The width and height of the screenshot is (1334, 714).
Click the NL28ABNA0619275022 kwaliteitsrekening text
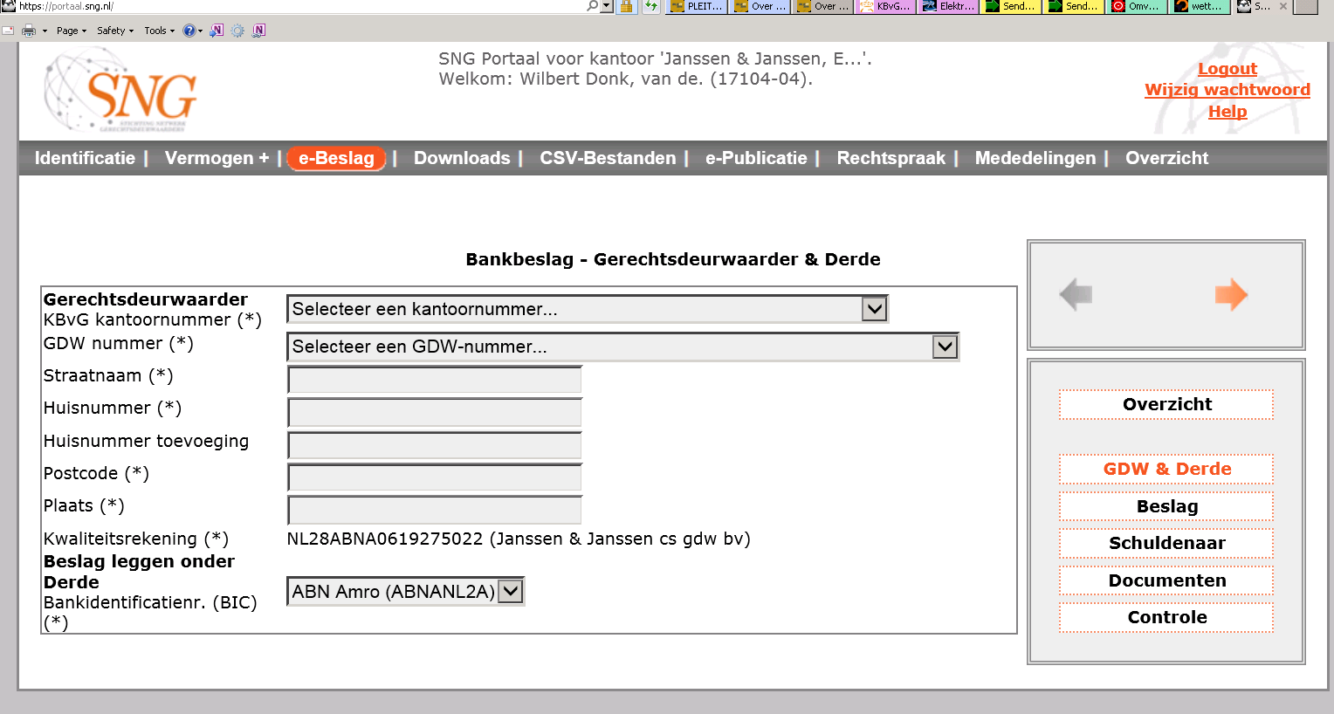tap(519, 539)
